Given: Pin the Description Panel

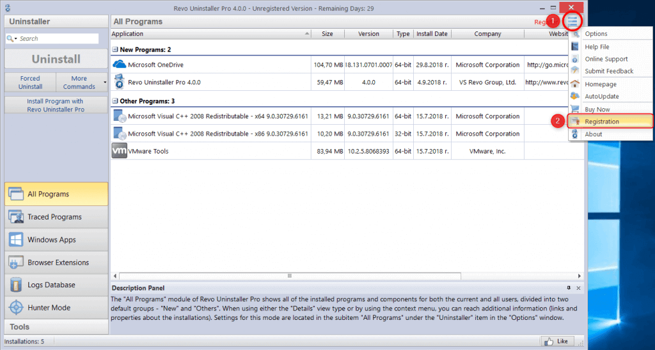Looking at the screenshot, I should click(x=569, y=288).
